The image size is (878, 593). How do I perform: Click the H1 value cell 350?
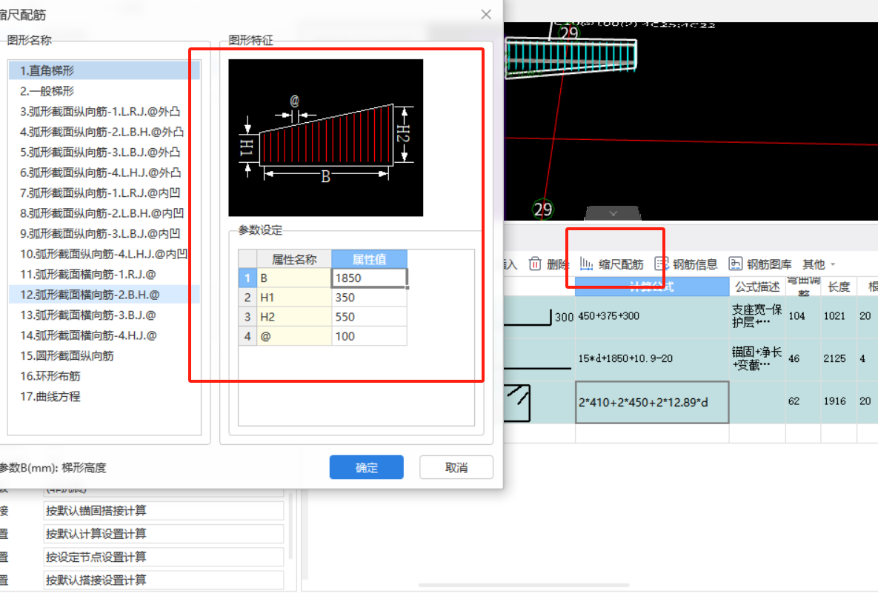tap(369, 298)
